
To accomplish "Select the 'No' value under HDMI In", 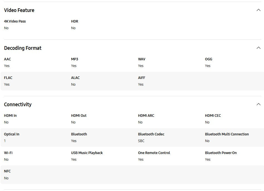I will [x=6, y=122].
